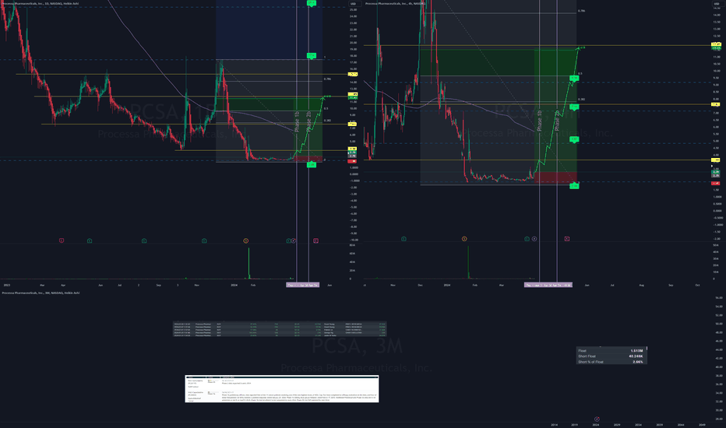
Task: Click green stop label below 1D position box
Action: tap(312, 164)
